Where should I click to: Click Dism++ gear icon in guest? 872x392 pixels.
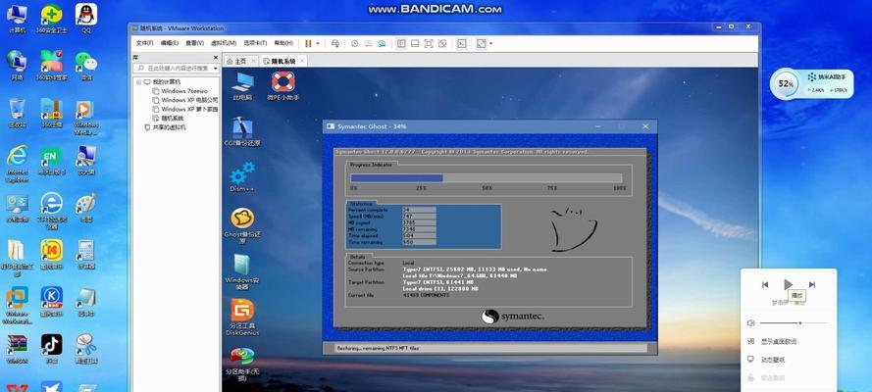(242, 177)
